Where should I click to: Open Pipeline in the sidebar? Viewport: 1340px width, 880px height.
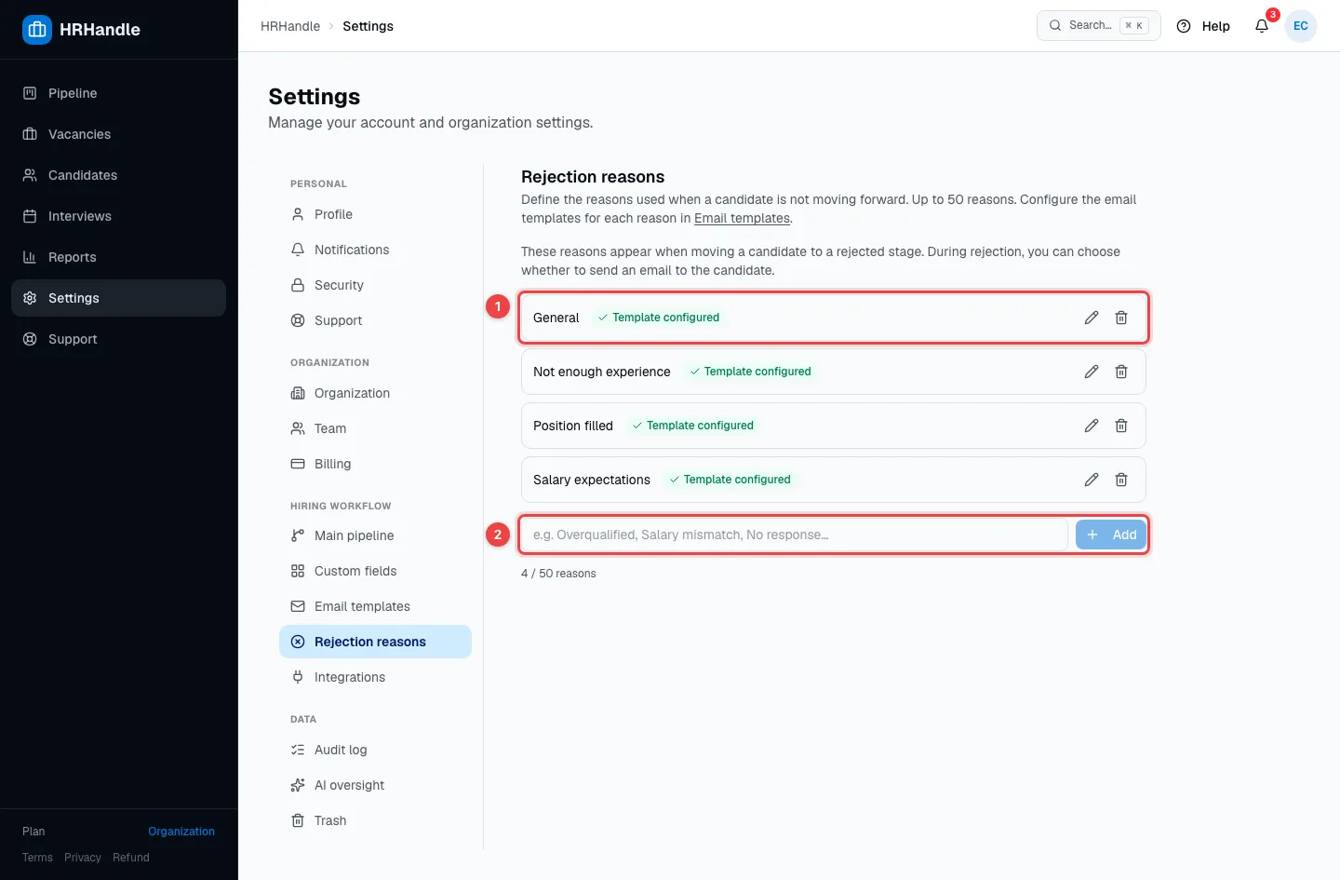[x=118, y=93]
